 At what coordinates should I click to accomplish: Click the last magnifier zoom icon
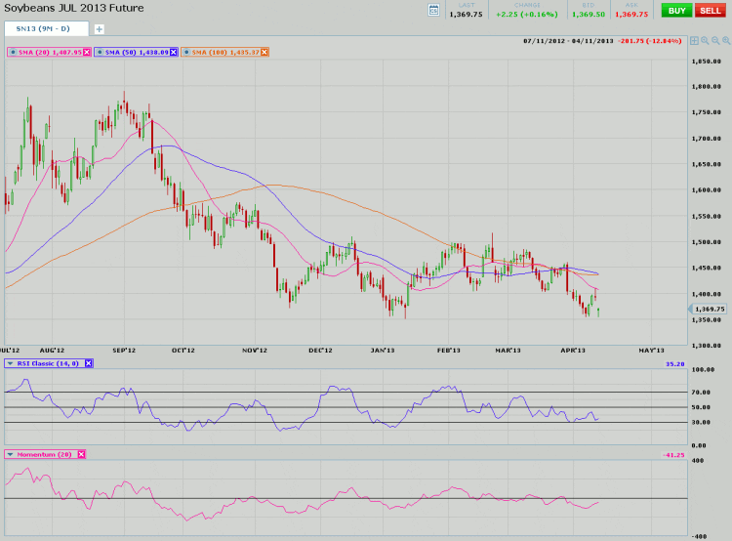click(x=724, y=41)
